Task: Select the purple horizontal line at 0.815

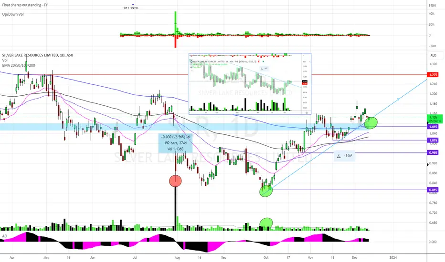Action: click(350, 190)
